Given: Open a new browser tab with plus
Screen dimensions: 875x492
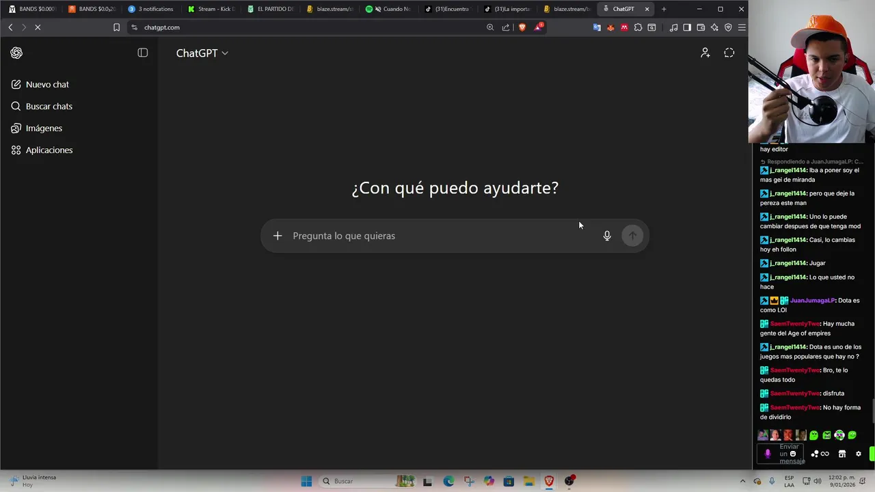Looking at the screenshot, I should point(664,9).
